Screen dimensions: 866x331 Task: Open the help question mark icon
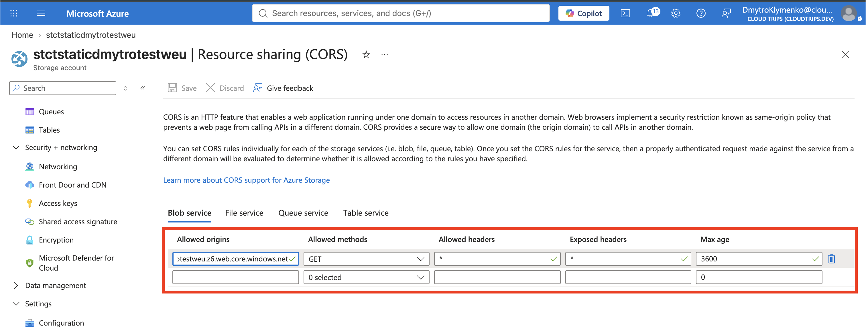pos(701,13)
